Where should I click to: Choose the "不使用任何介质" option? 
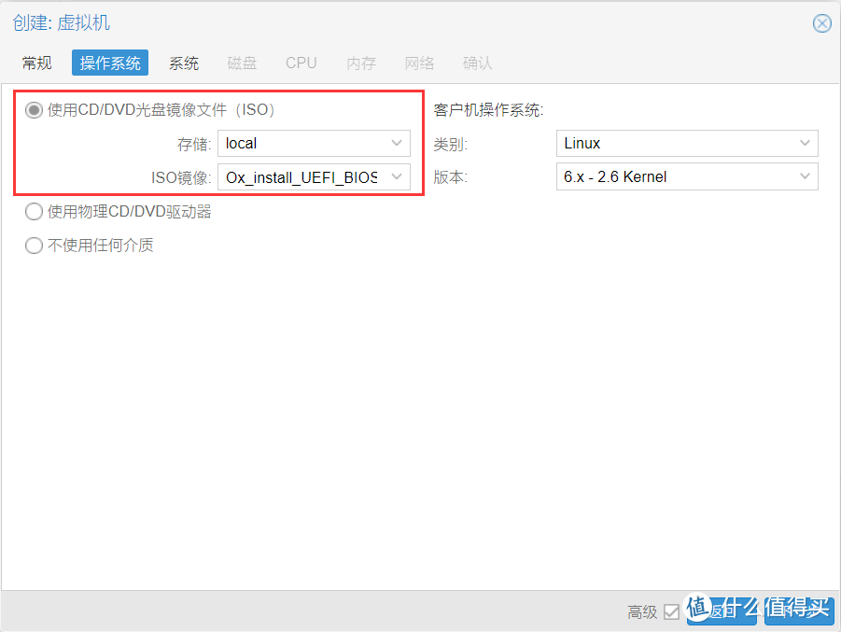click(34, 246)
